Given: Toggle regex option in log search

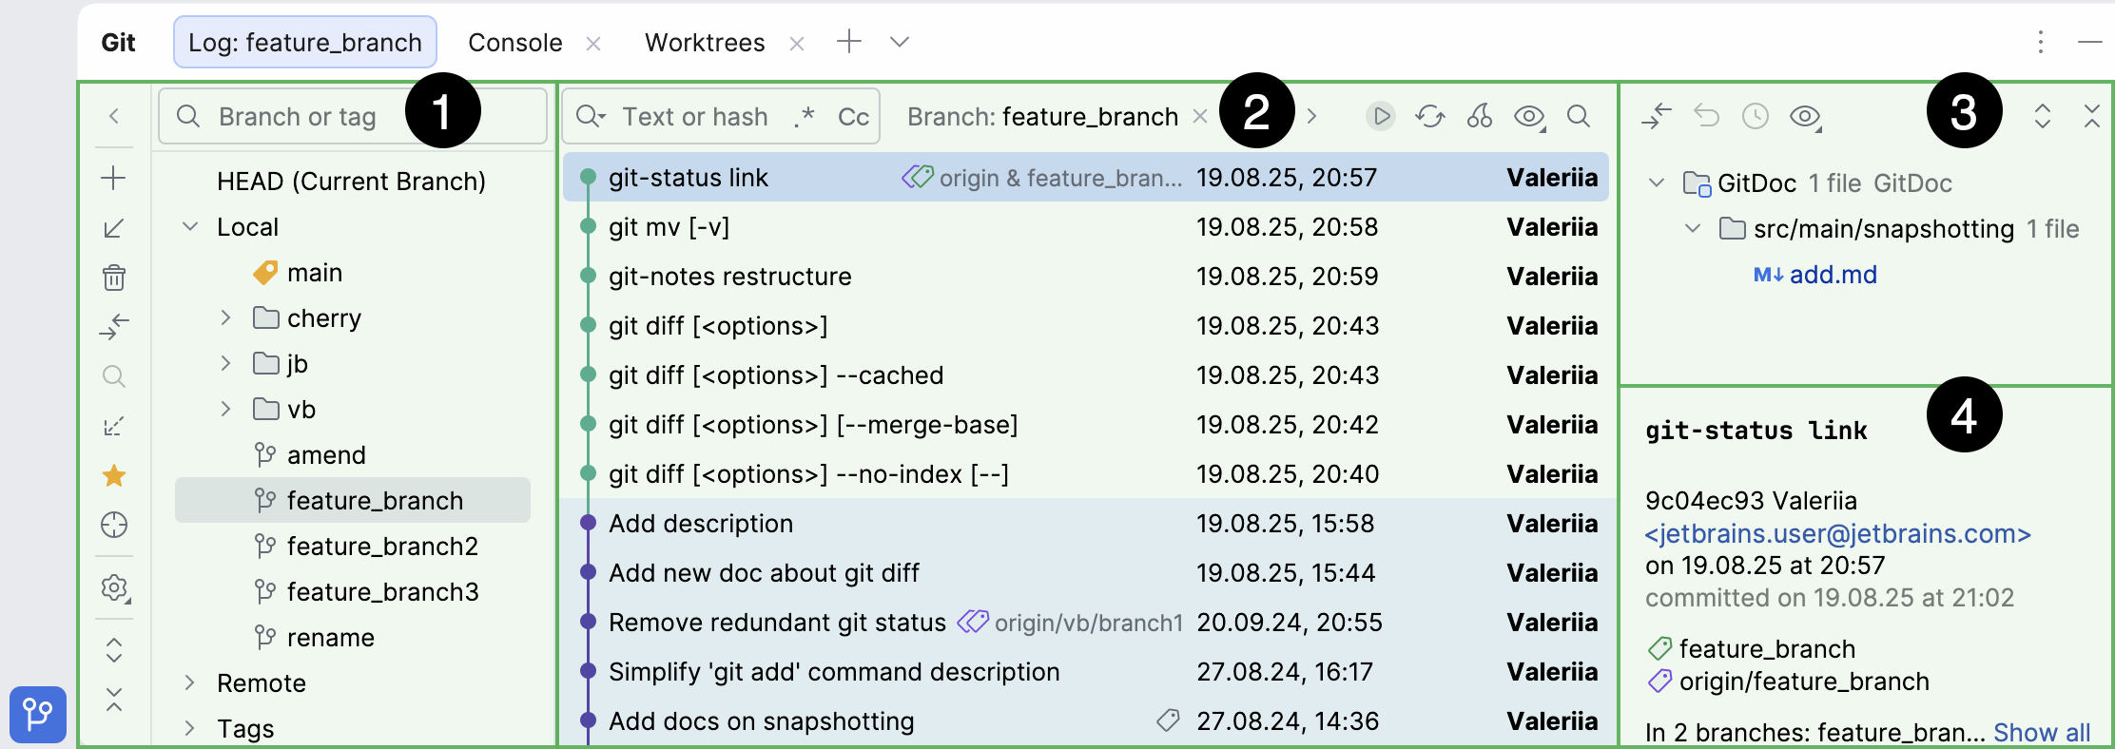Looking at the screenshot, I should pos(805,116).
